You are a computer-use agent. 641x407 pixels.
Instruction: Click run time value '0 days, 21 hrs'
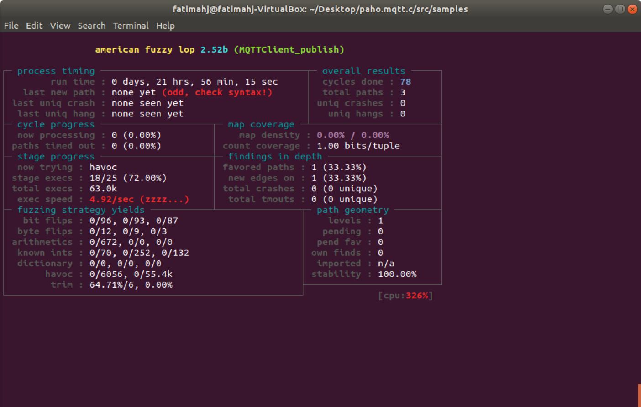153,82
